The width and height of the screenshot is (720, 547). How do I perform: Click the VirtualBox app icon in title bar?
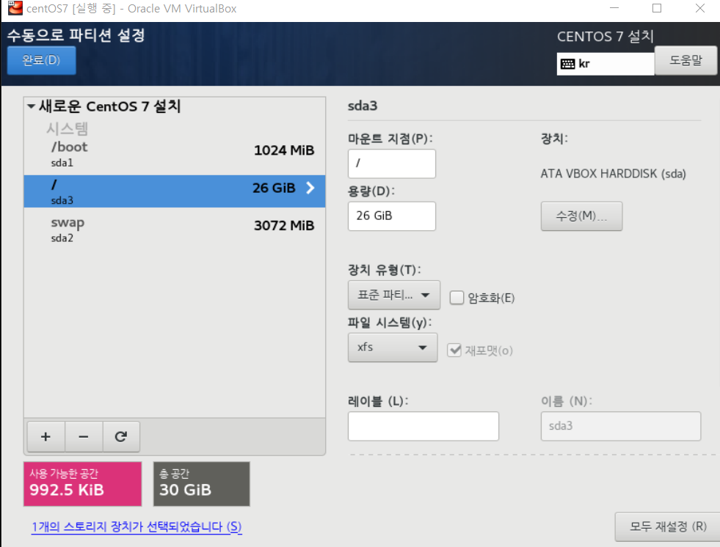[x=15, y=8]
